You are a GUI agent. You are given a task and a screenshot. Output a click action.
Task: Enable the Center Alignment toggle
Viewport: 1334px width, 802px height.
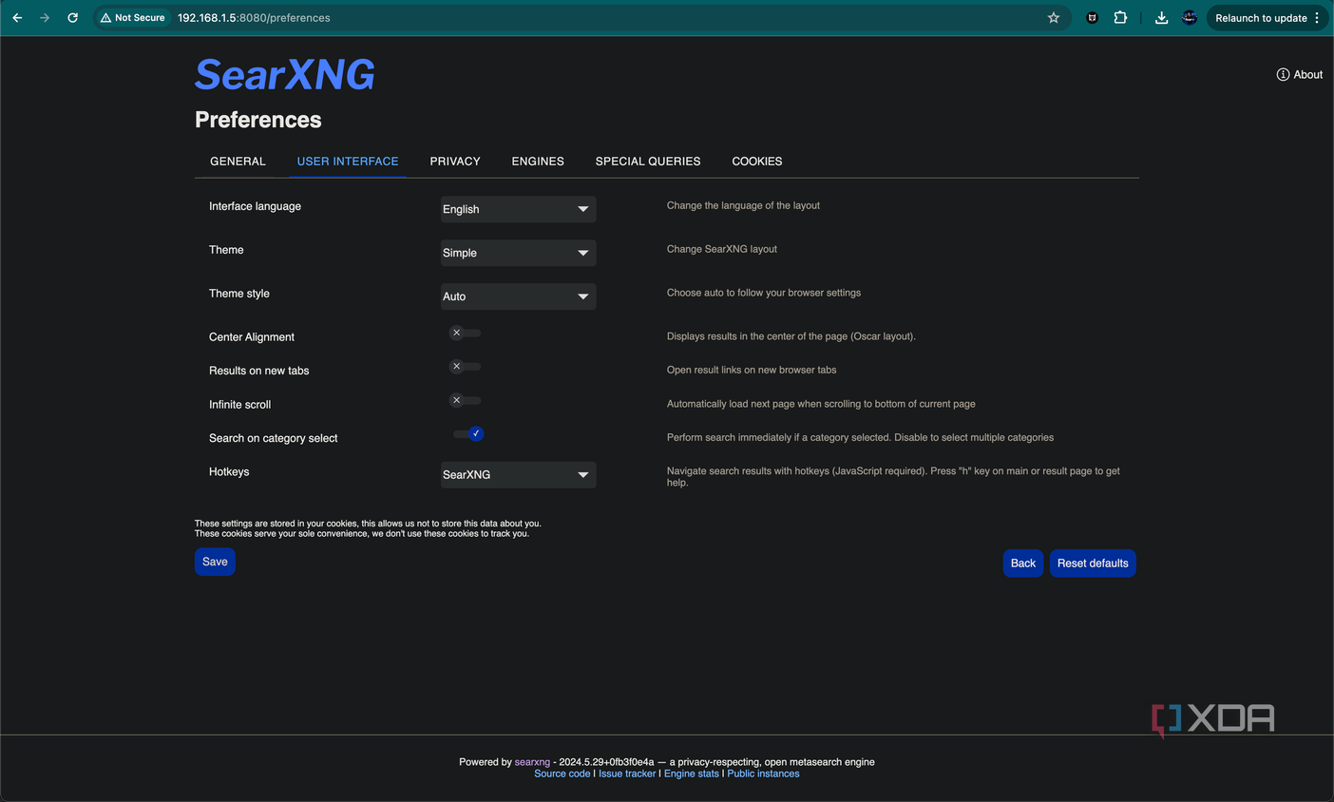[x=466, y=333]
